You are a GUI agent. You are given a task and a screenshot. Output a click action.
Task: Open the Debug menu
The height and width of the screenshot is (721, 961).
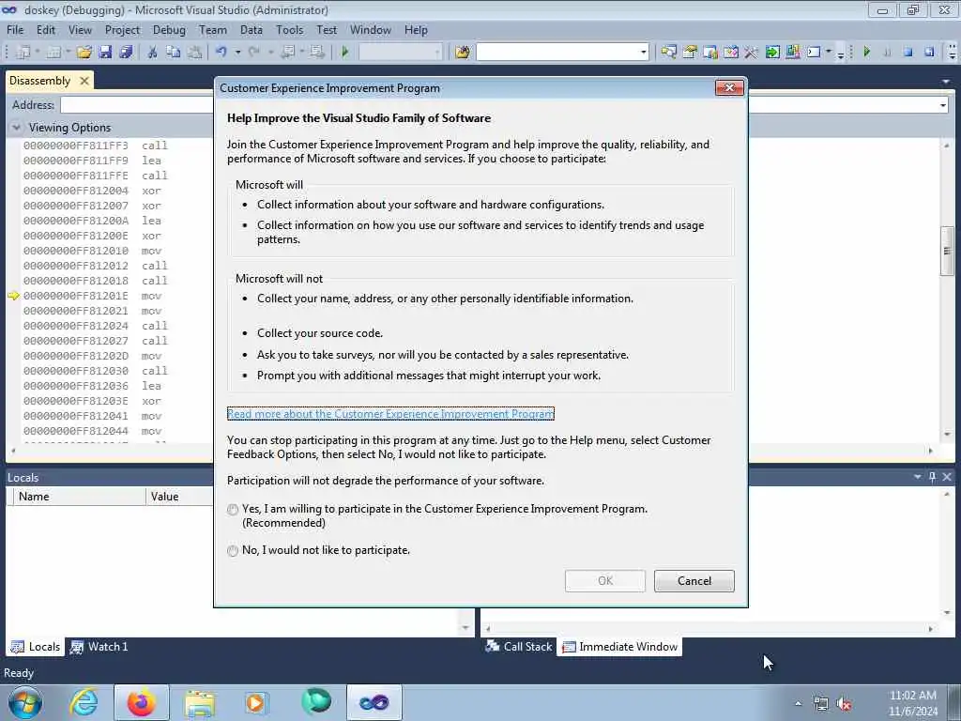pos(169,30)
